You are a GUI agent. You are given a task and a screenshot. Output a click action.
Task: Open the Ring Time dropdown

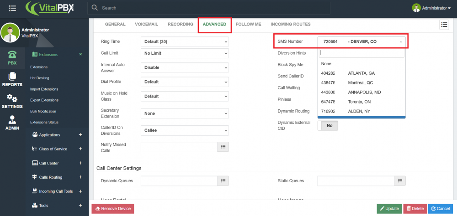(185, 41)
